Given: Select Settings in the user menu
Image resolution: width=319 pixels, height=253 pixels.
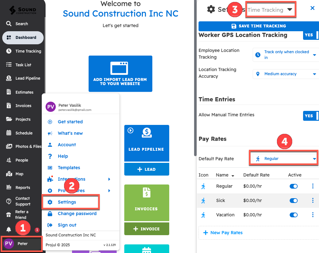Looking at the screenshot, I should 67,202.
